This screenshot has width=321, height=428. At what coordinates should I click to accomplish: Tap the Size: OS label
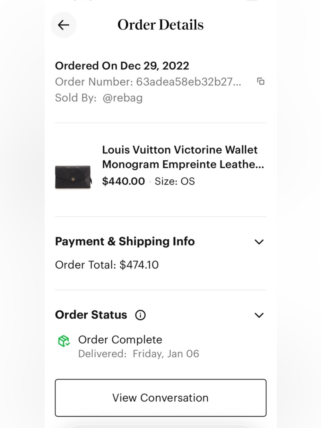point(175,181)
